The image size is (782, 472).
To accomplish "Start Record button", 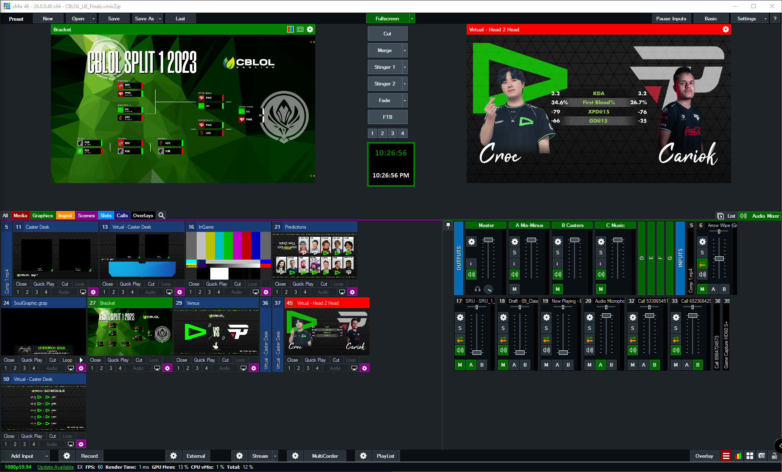I will (x=89, y=456).
